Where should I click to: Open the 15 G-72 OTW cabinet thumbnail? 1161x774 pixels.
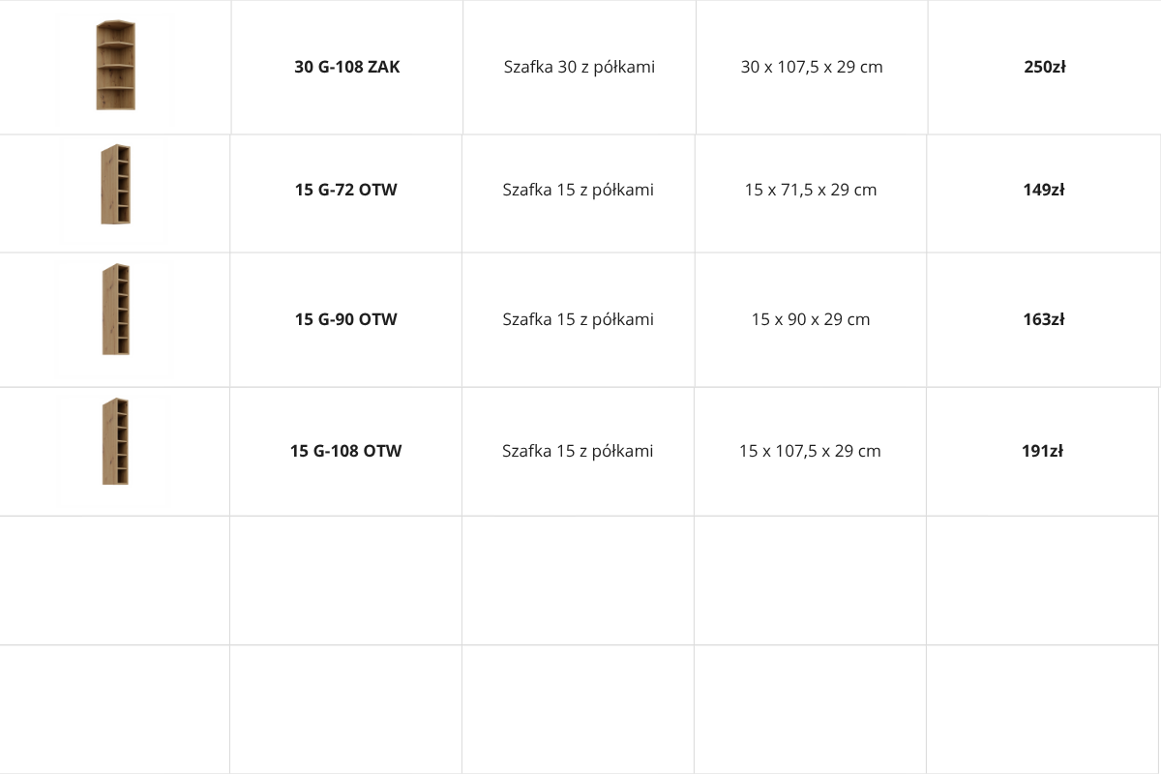coord(115,185)
